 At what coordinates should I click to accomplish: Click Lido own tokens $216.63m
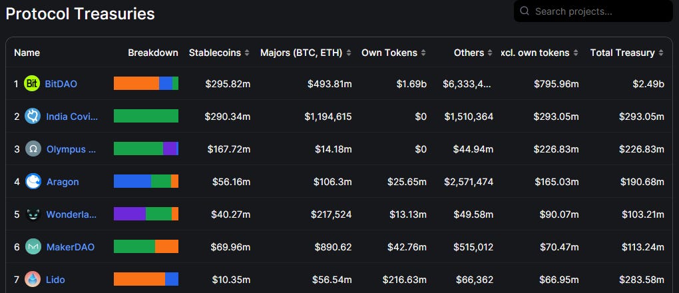pyautogui.click(x=405, y=280)
